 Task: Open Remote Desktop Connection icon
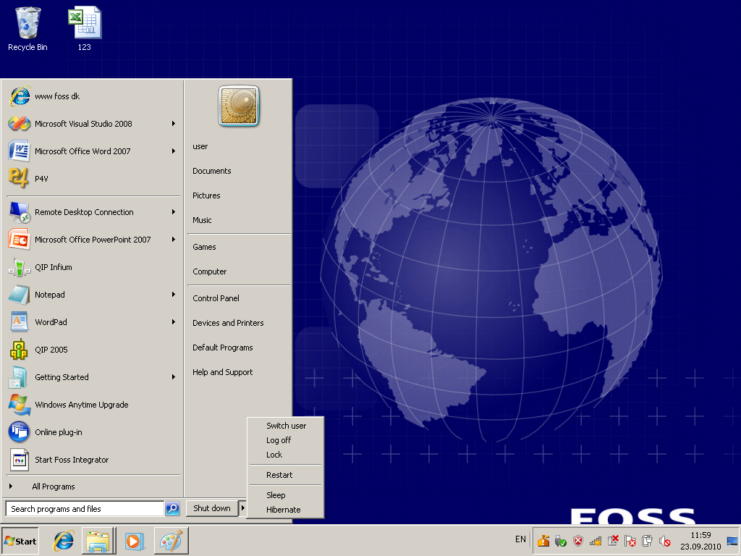point(20,212)
